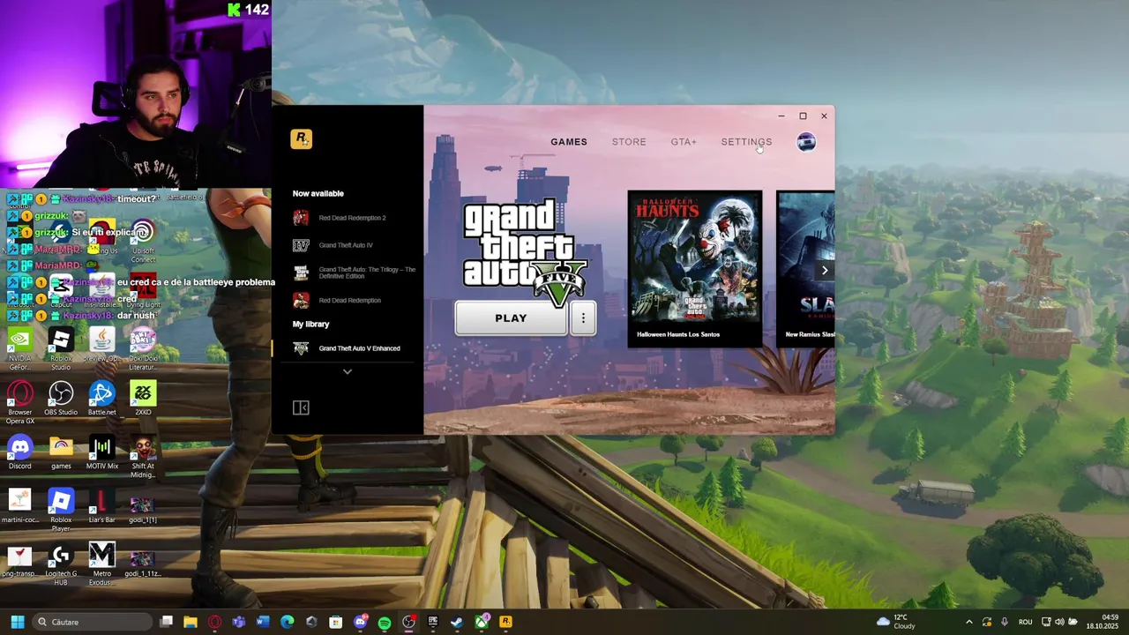
Task: Open Microsoft Teams from the taskbar
Action: [x=238, y=622]
